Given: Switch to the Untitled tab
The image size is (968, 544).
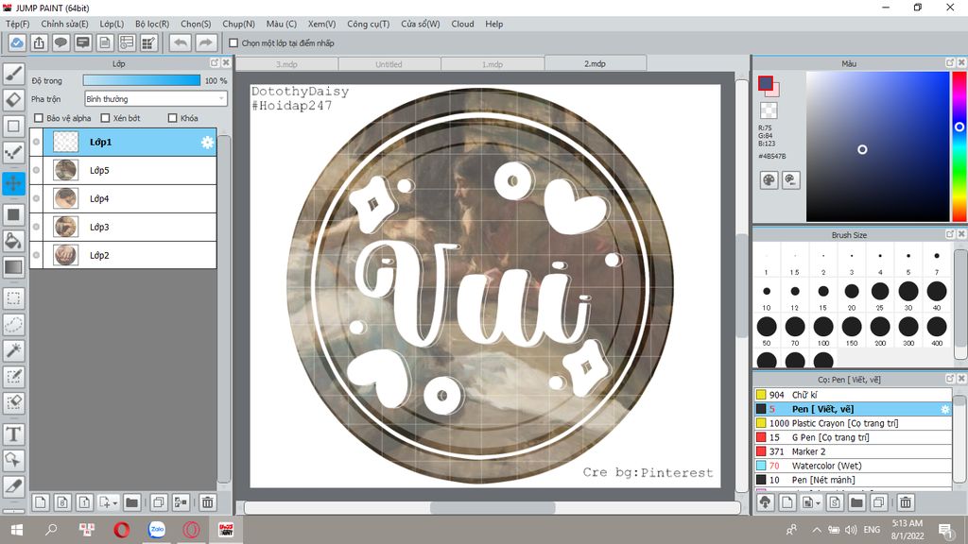Looking at the screenshot, I should click(x=389, y=63).
